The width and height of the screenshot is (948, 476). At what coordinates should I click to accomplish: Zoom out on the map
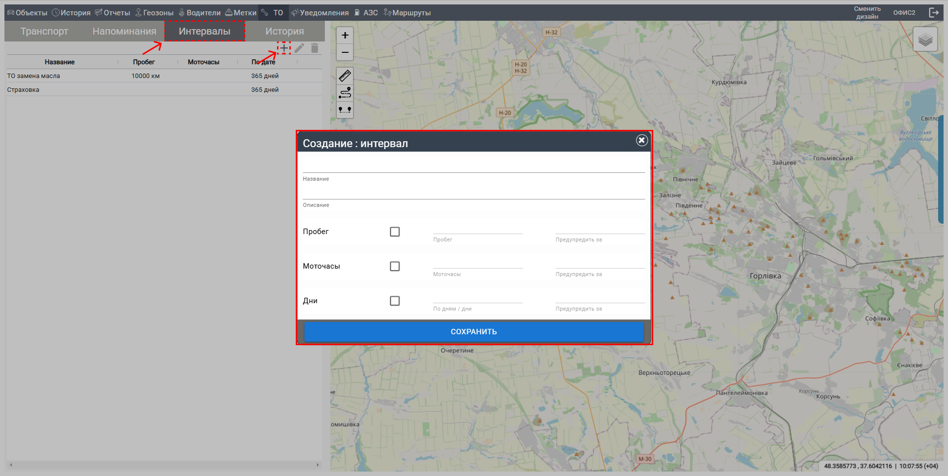[345, 52]
